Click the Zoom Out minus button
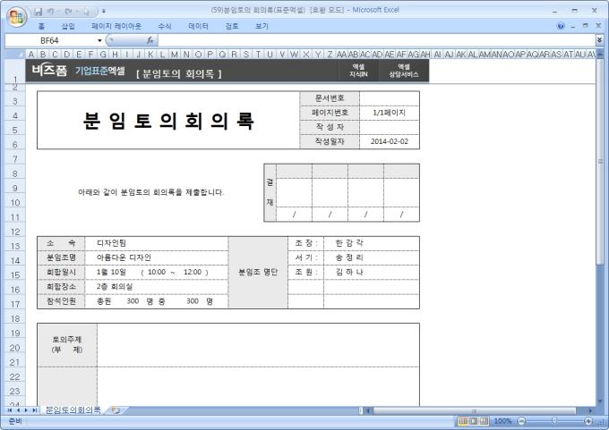The height and width of the screenshot is (430, 609). coord(521,421)
